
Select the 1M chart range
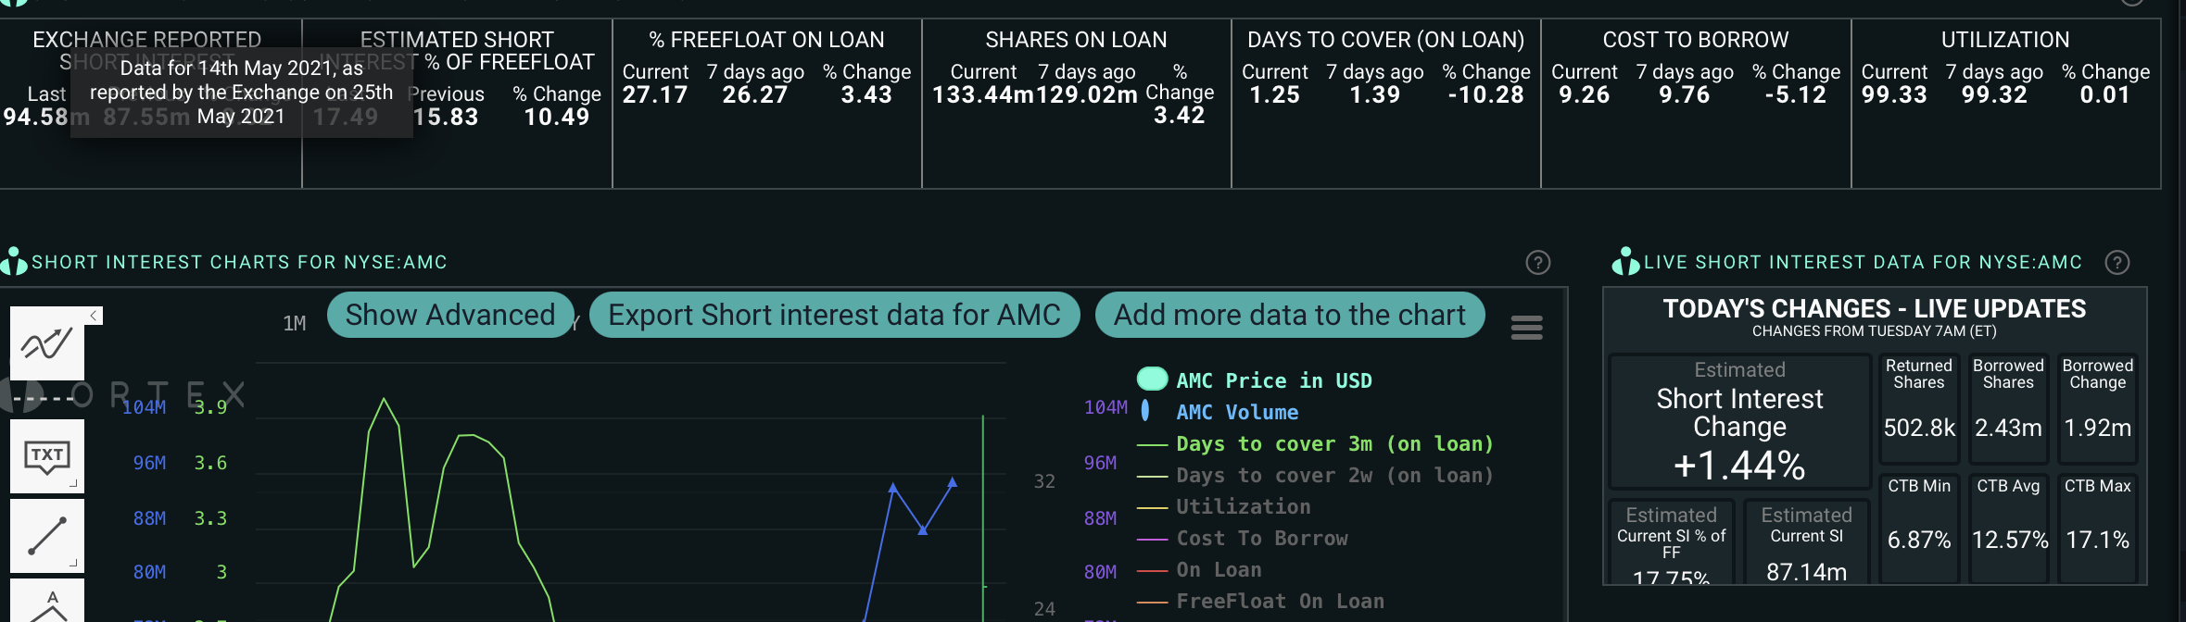295,323
